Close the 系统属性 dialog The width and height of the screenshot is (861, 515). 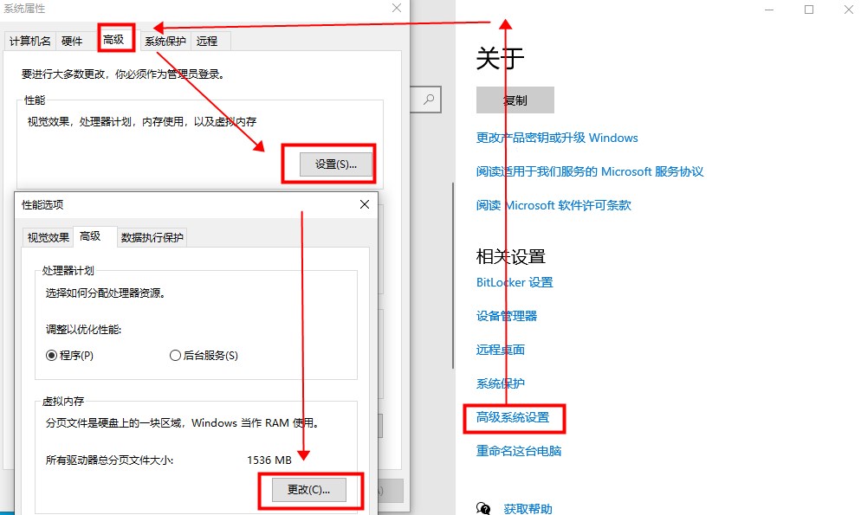point(396,8)
